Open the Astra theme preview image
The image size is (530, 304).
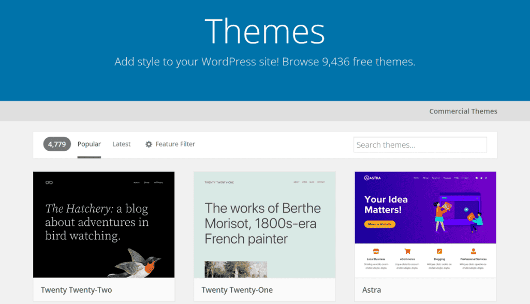coord(425,225)
